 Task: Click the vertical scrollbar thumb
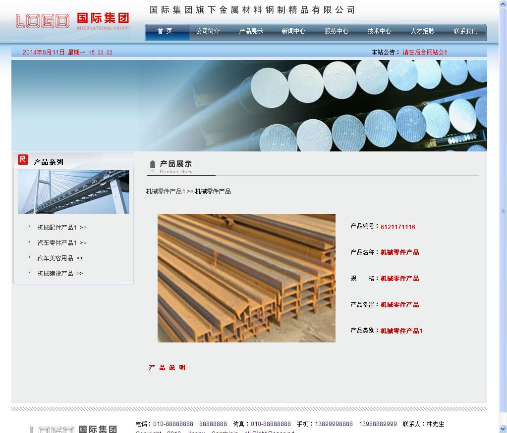pos(503,210)
